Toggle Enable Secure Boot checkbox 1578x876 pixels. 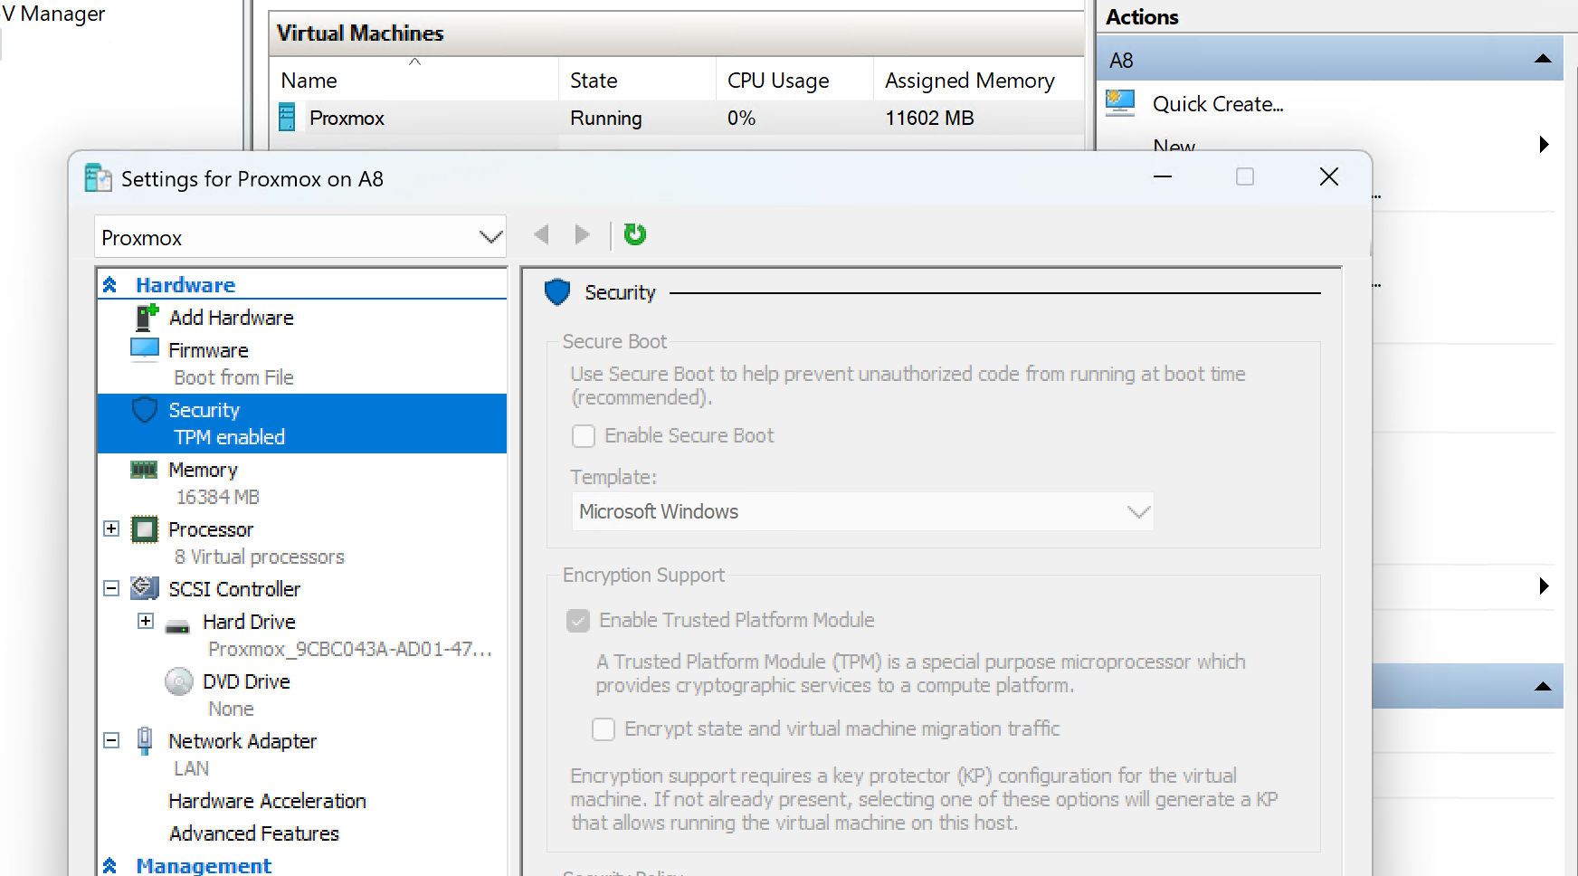click(584, 436)
